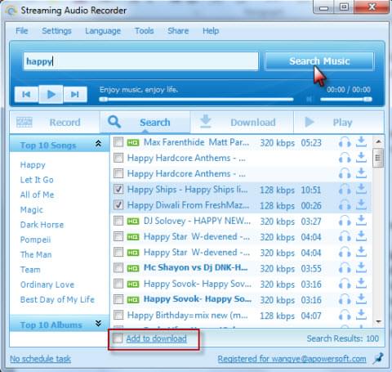The width and height of the screenshot is (392, 372).
Task: Click the search text field containing happy
Action: [140, 61]
